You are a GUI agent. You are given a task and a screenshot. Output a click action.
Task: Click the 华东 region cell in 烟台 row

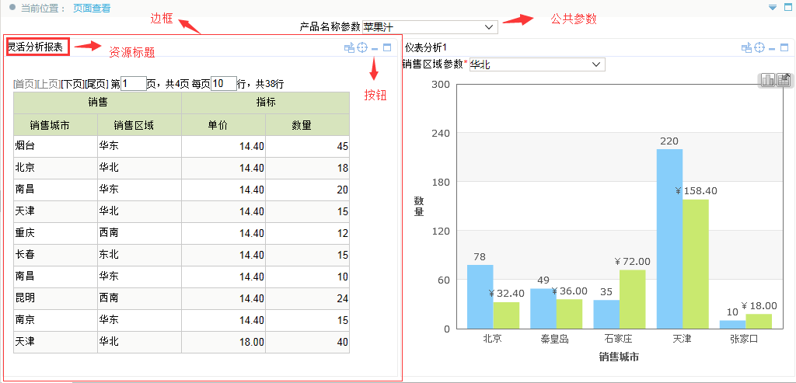coord(139,146)
